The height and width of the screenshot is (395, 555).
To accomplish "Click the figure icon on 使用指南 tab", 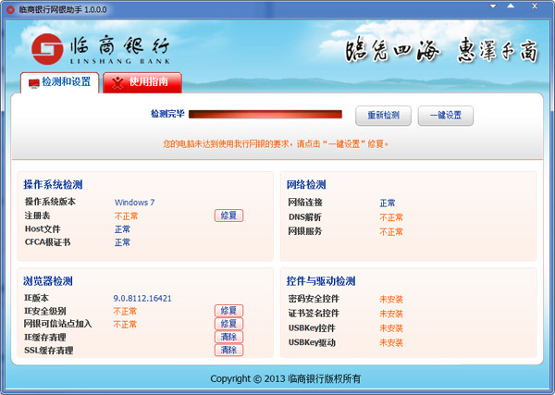I will (117, 83).
